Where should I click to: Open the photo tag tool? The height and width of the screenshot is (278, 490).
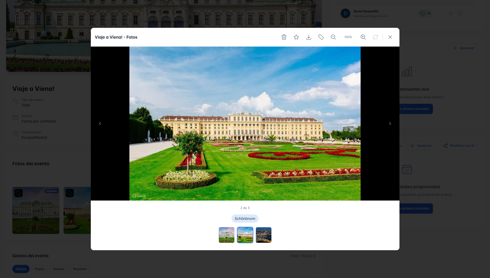click(x=321, y=37)
